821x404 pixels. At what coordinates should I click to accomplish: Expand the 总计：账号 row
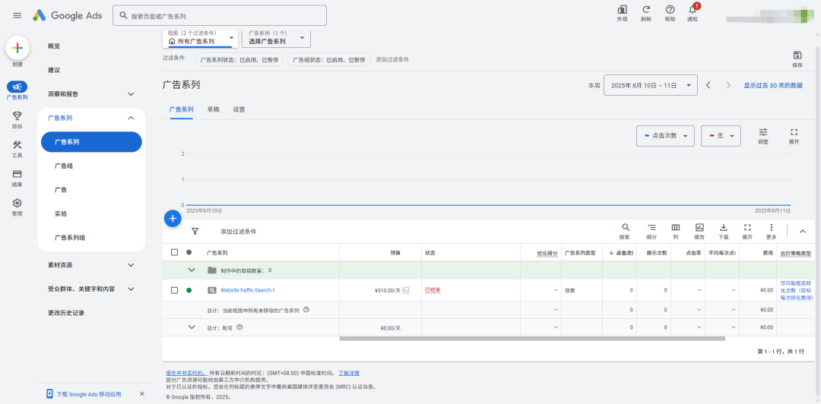(x=192, y=327)
